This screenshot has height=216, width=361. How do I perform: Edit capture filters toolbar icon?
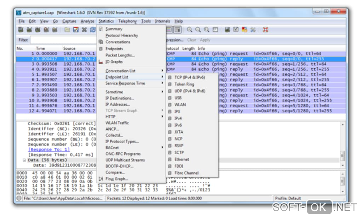(228, 30)
